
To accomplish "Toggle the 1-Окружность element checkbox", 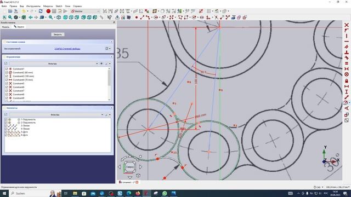I will click(x=6, y=119).
